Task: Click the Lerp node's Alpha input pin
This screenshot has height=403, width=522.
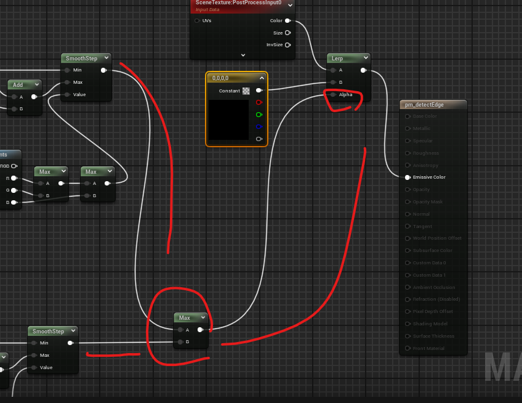Action: coord(333,95)
